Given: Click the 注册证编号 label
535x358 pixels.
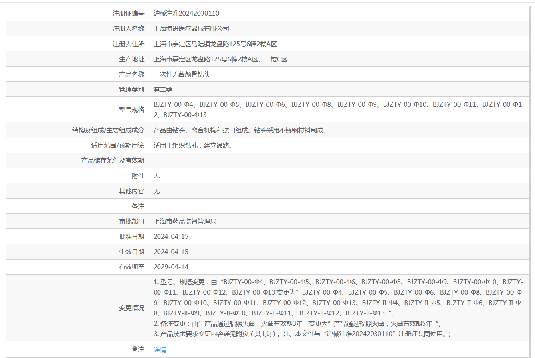Looking at the screenshot, I should coord(128,13).
